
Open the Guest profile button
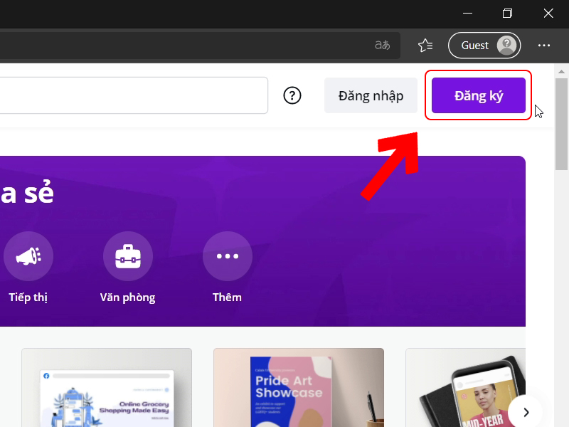[x=484, y=46]
